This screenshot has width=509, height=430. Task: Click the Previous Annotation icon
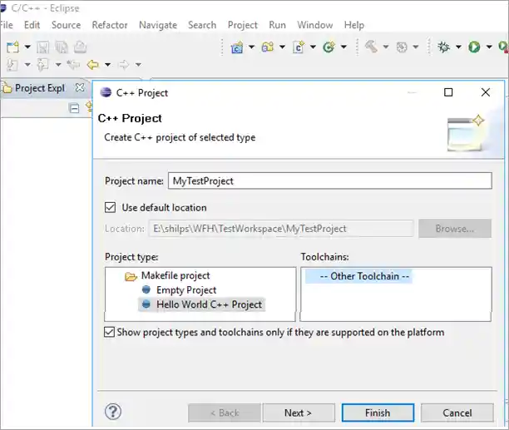point(42,65)
